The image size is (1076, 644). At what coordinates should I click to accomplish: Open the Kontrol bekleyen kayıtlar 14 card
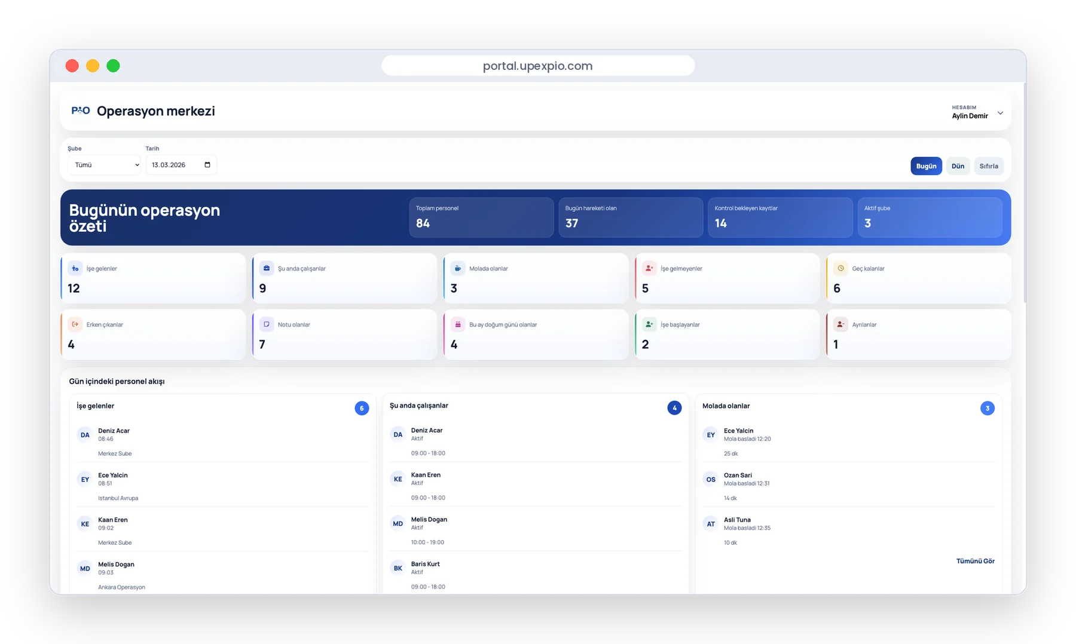coord(780,217)
